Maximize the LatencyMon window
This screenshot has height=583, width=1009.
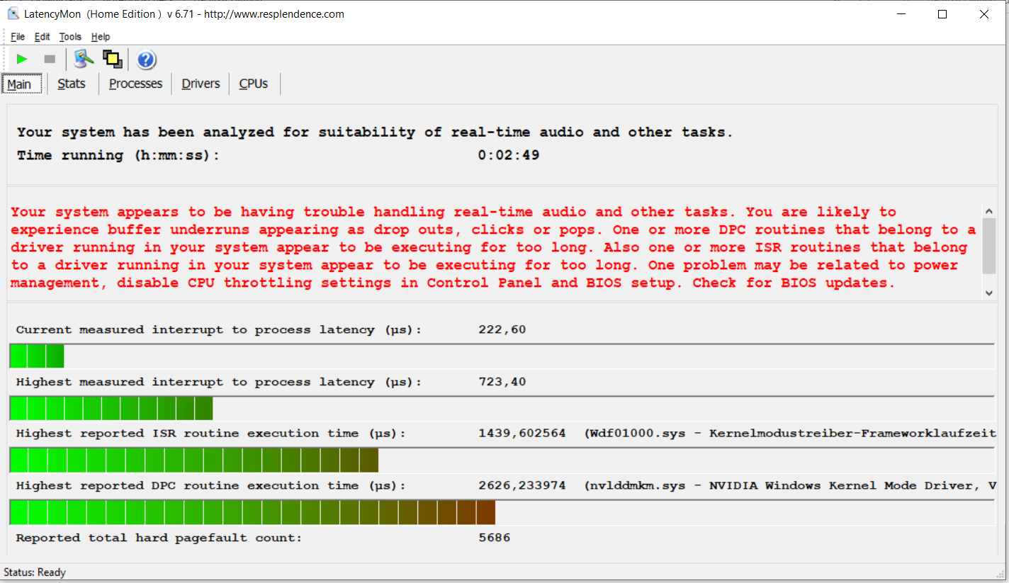(x=942, y=14)
